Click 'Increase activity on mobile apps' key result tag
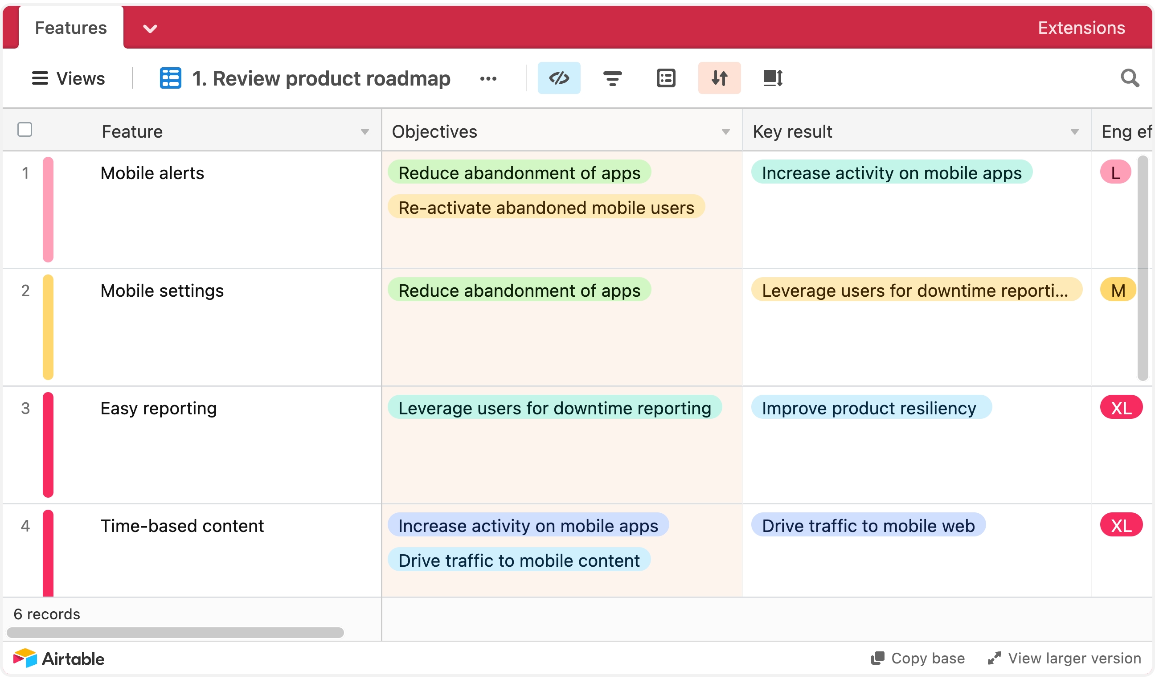The width and height of the screenshot is (1155, 679). coord(892,173)
